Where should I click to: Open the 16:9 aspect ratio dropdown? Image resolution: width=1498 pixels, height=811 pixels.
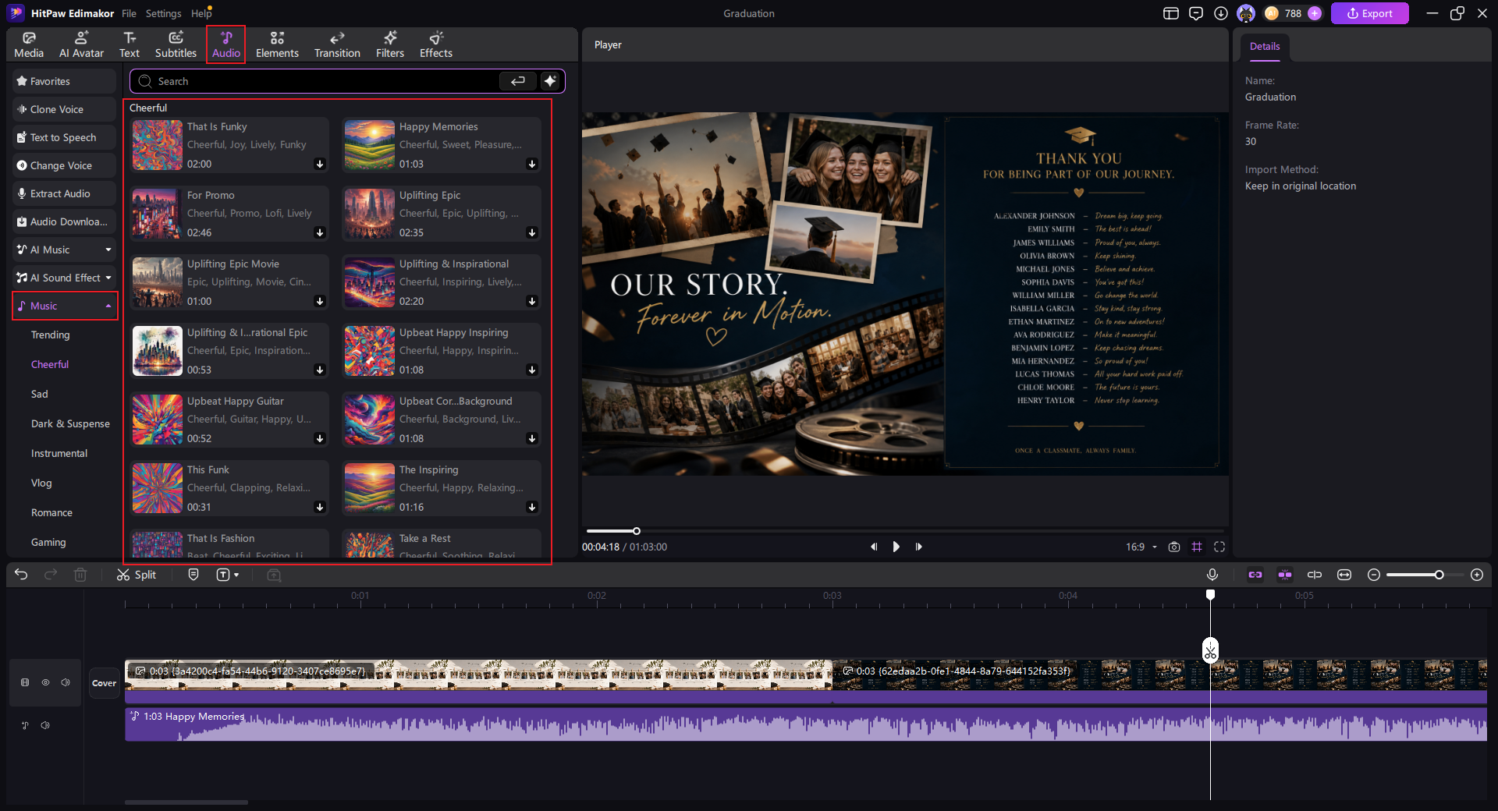(x=1141, y=547)
